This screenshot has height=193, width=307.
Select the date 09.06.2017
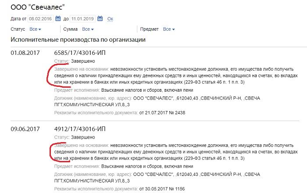25,129
